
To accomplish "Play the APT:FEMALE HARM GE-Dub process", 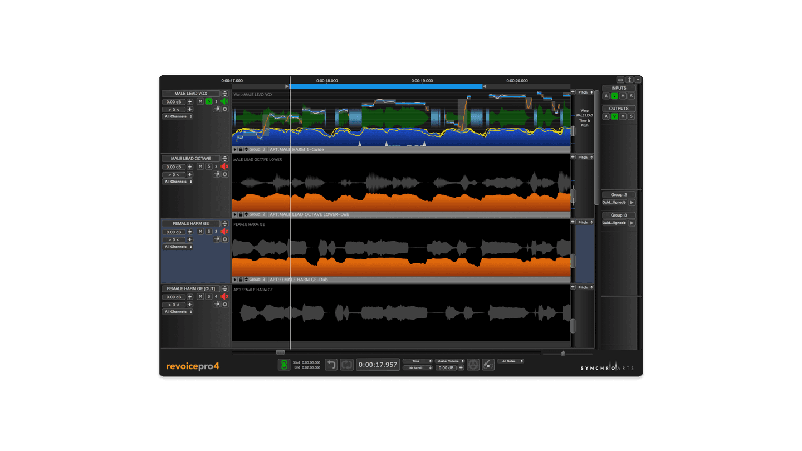I will point(235,280).
